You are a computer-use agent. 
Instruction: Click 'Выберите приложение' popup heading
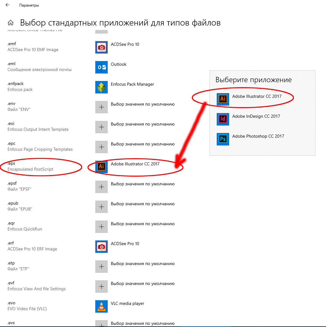coord(253,80)
